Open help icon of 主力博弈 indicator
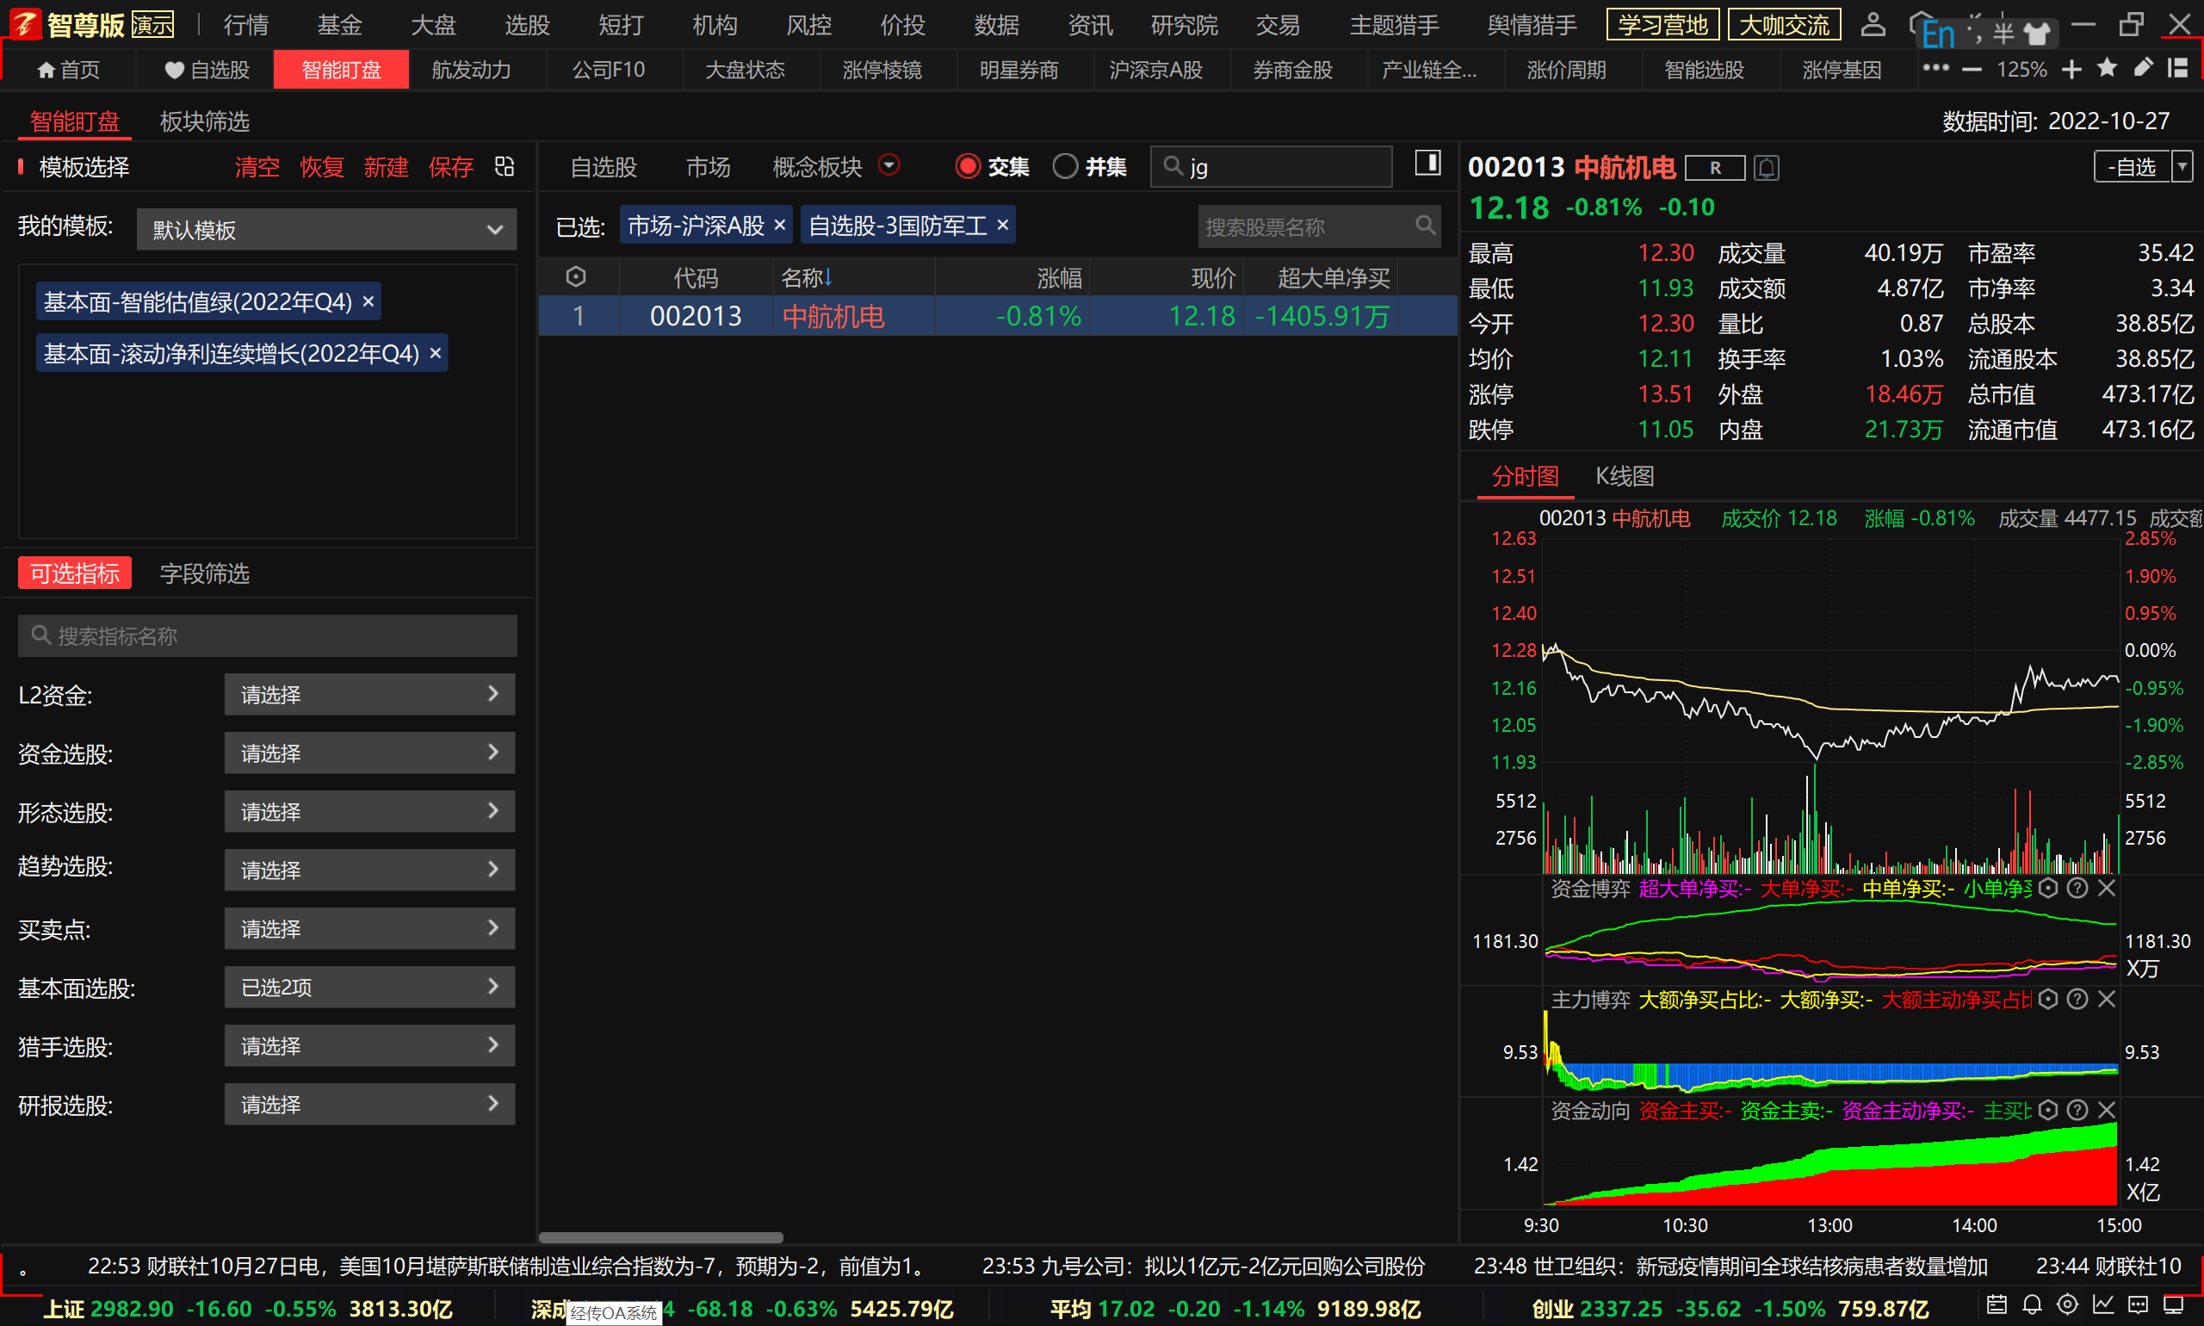 [x=2078, y=999]
